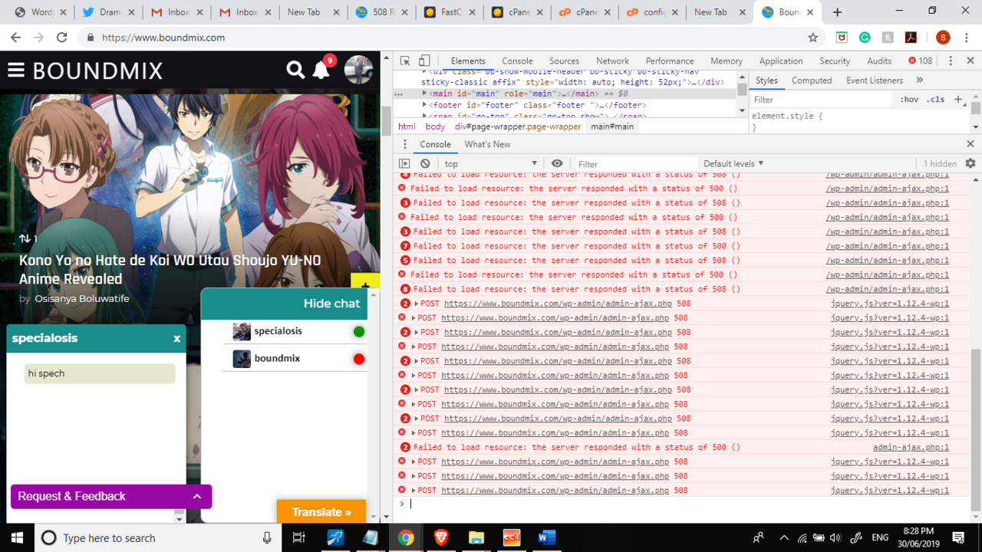Click the Grammarly extension icon
The height and width of the screenshot is (552, 982).
coord(865,37)
